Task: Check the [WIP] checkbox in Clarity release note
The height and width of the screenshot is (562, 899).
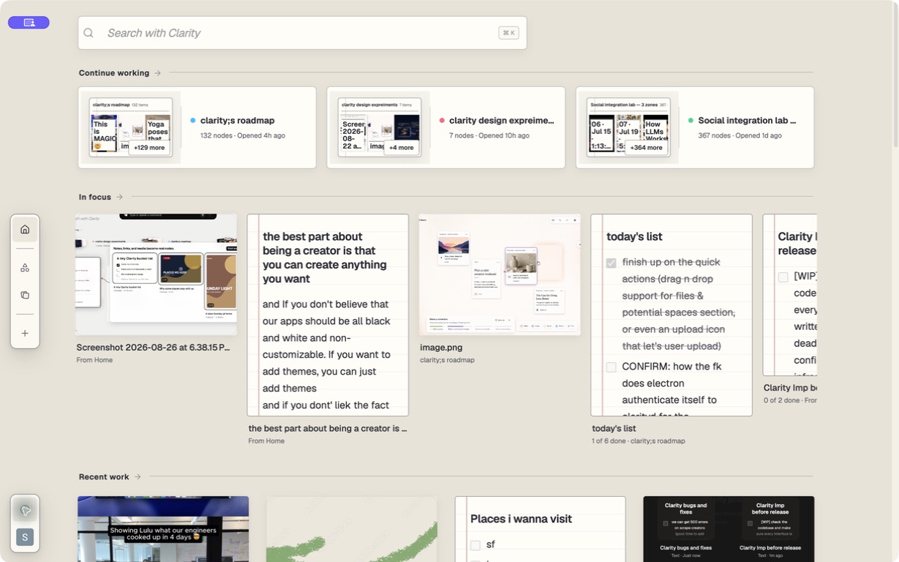Action: [x=783, y=277]
